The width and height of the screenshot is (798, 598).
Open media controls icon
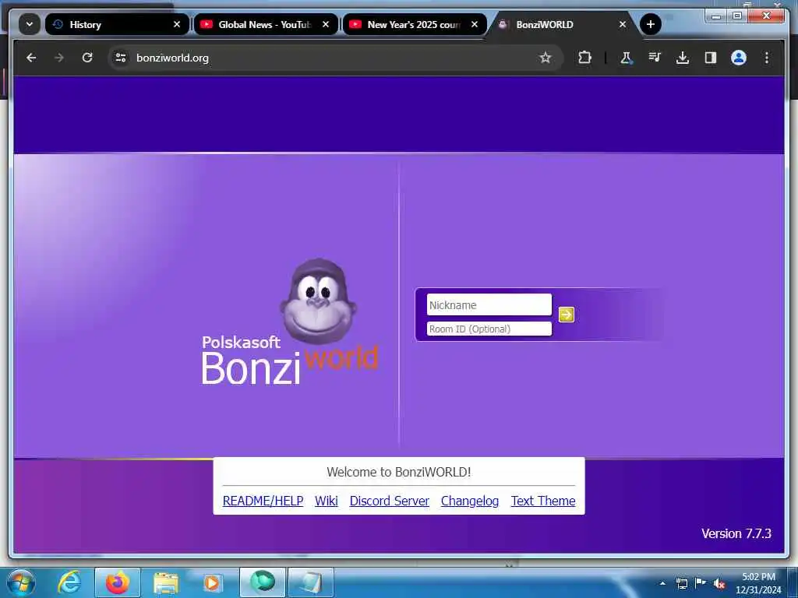[x=655, y=58]
